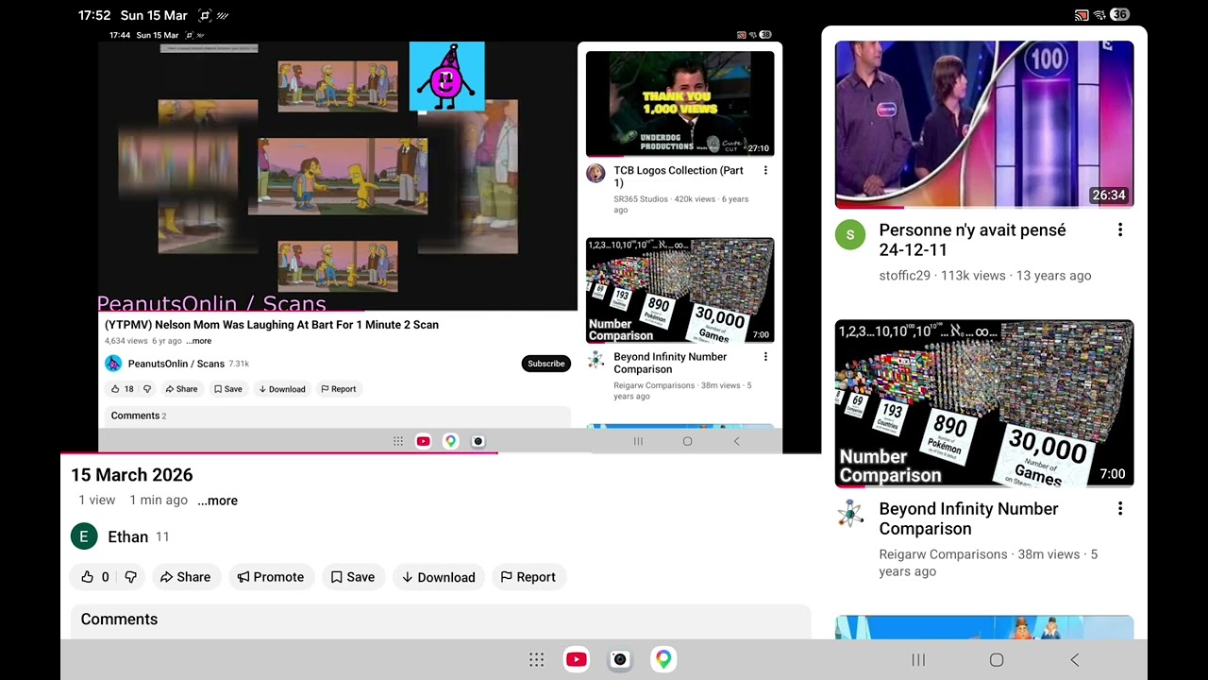Tap the Wi-Fi status icon
This screenshot has height=680, width=1208.
[1099, 15]
